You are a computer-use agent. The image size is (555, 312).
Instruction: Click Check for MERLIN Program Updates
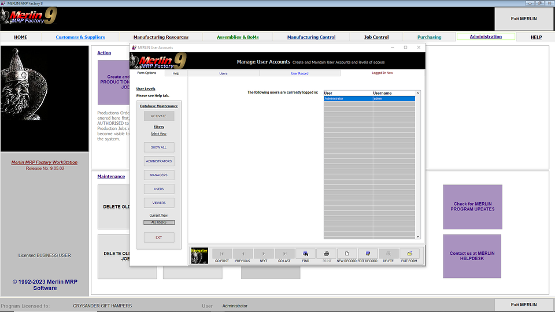(x=472, y=207)
